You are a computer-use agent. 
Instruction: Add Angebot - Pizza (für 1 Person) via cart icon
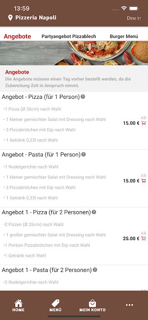pos(144,123)
